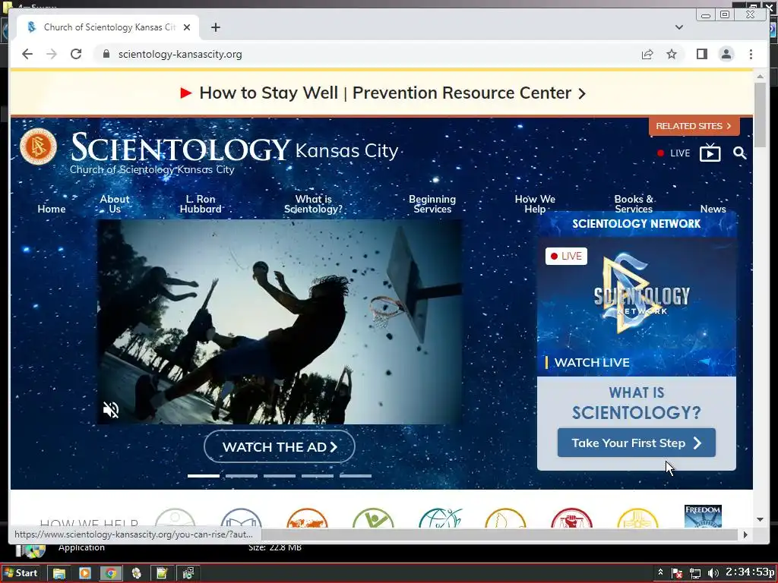Click the blue open book circle icon
The height and width of the screenshot is (583, 778).
point(241,518)
